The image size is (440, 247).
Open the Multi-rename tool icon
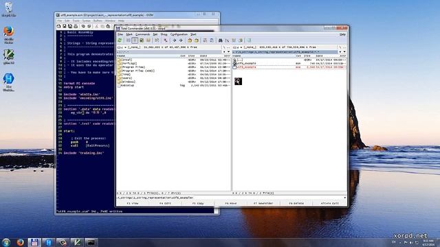[228, 40]
